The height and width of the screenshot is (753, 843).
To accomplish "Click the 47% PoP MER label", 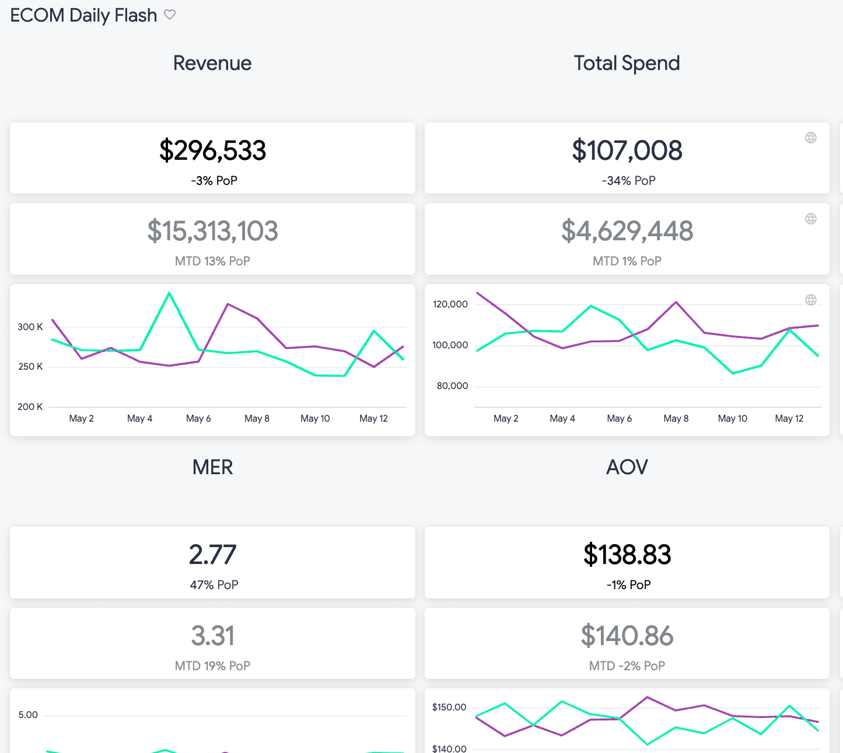I will click(x=214, y=585).
